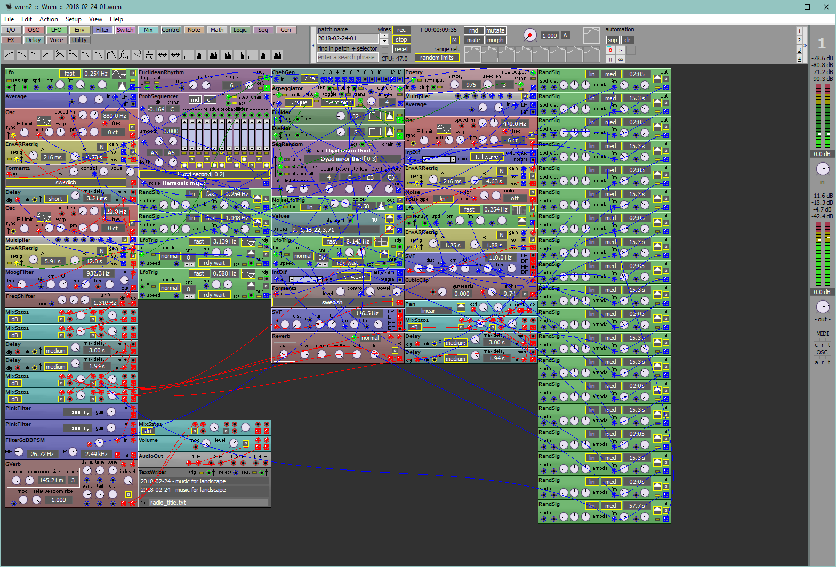Click the reset button

tap(401, 49)
